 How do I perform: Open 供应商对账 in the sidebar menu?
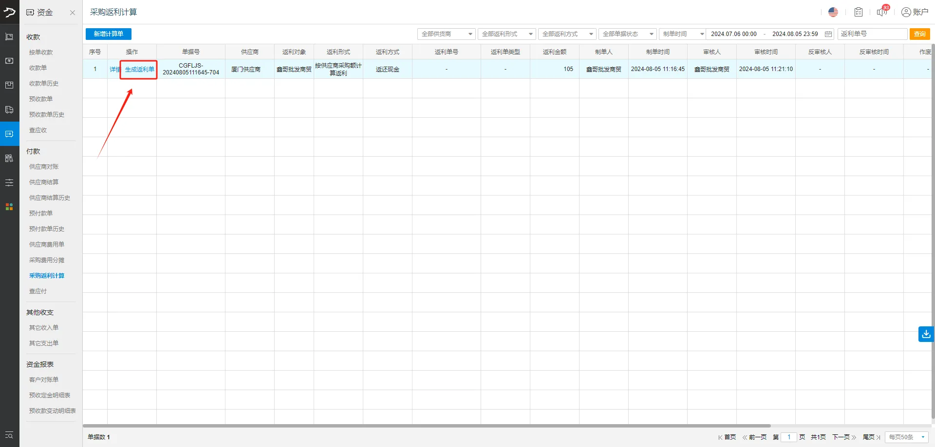[x=44, y=167]
